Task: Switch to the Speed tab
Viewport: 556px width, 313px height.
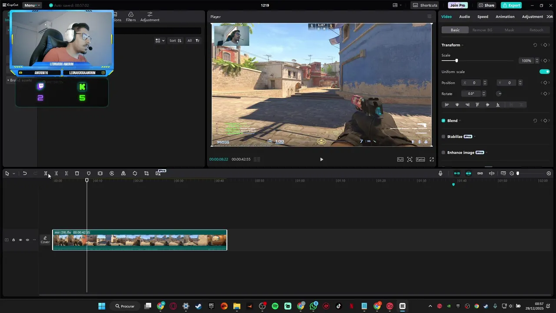Action: 483,17
